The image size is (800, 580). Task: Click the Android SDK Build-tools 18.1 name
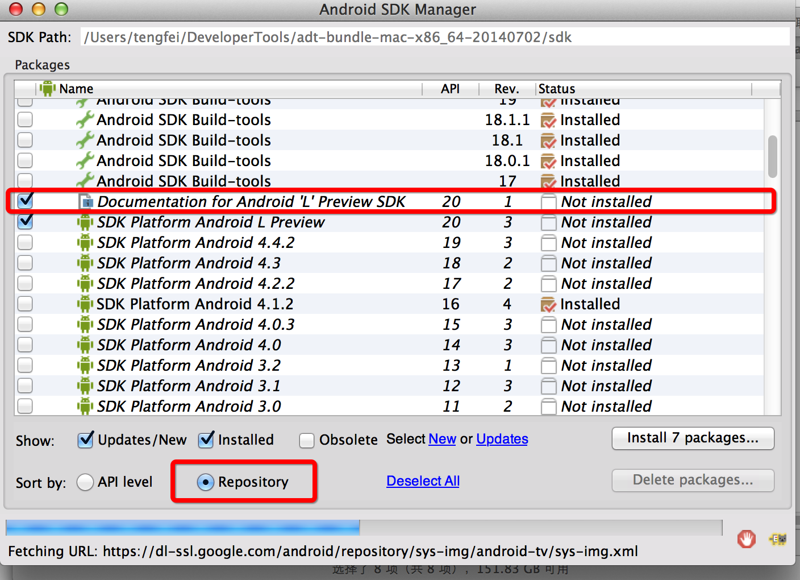click(x=184, y=140)
